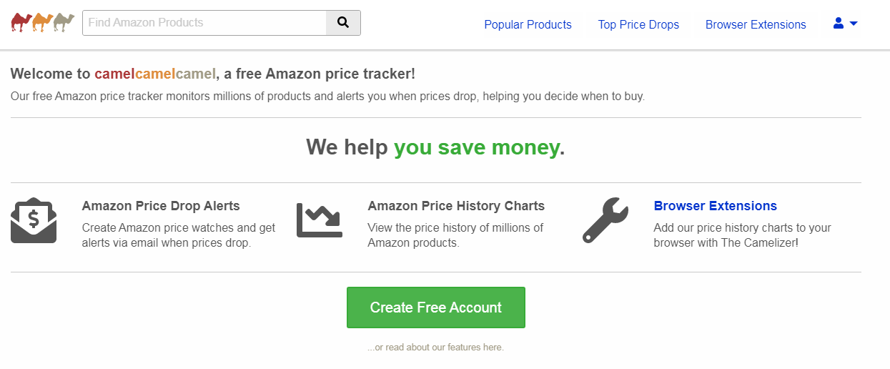Click the wrench icon
The height and width of the screenshot is (369, 890).
pyautogui.click(x=605, y=220)
